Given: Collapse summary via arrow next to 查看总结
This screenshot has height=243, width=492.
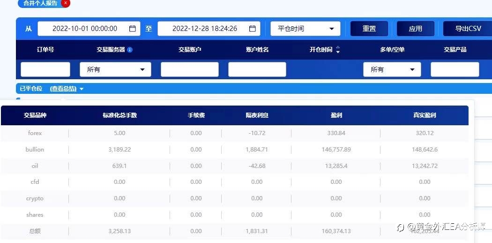Looking at the screenshot, I should (x=82, y=89).
